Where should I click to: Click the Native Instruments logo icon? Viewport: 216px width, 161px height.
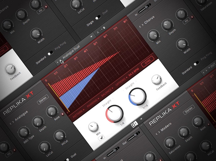tap(134, 124)
